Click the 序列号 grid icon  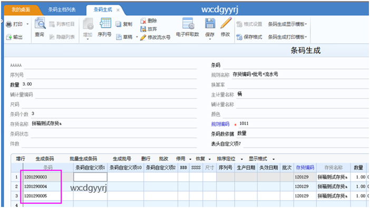click(x=105, y=24)
